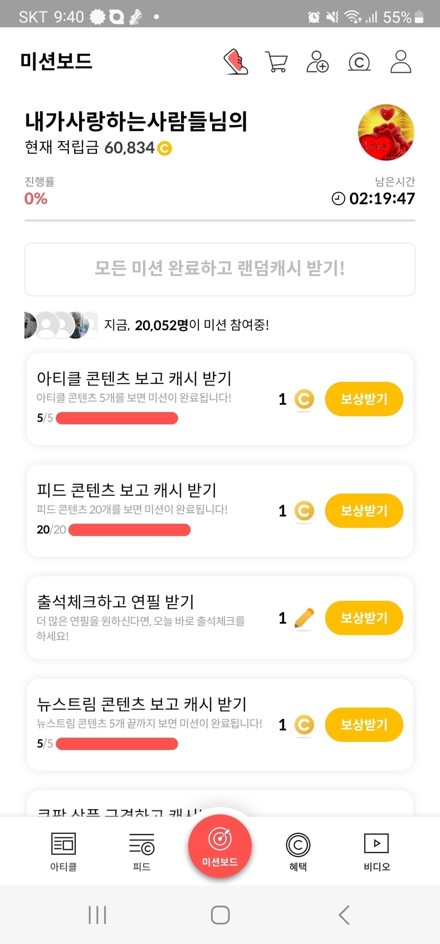Open the cash coin icon in header
Screen dimensions: 440x944
pos(359,63)
